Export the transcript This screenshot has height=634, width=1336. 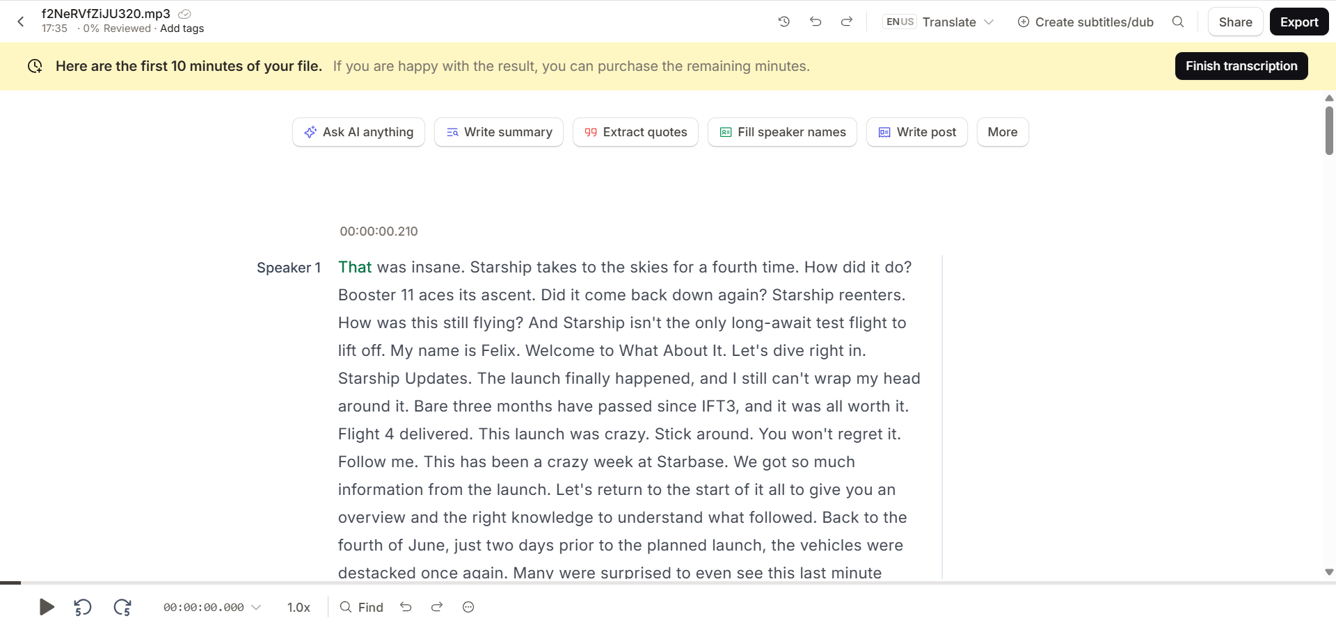[1298, 22]
